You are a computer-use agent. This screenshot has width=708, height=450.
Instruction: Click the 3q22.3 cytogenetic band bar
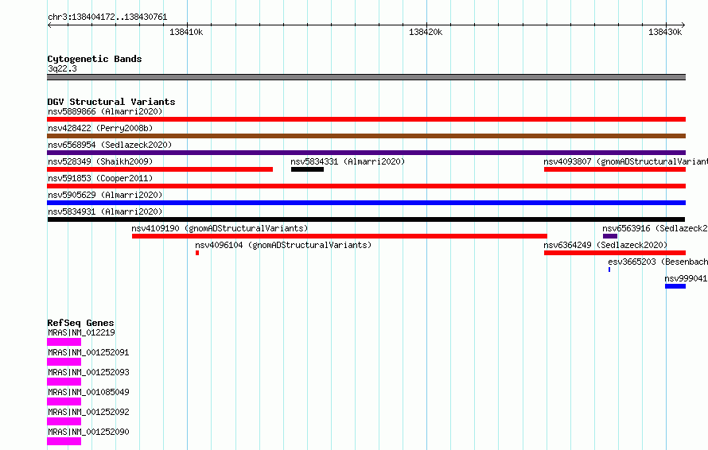coord(366,77)
